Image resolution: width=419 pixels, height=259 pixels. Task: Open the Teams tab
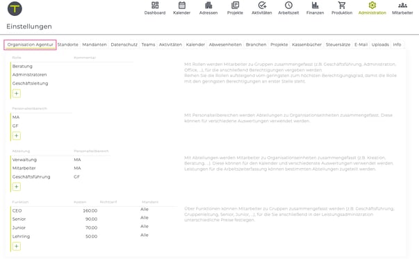(x=148, y=44)
